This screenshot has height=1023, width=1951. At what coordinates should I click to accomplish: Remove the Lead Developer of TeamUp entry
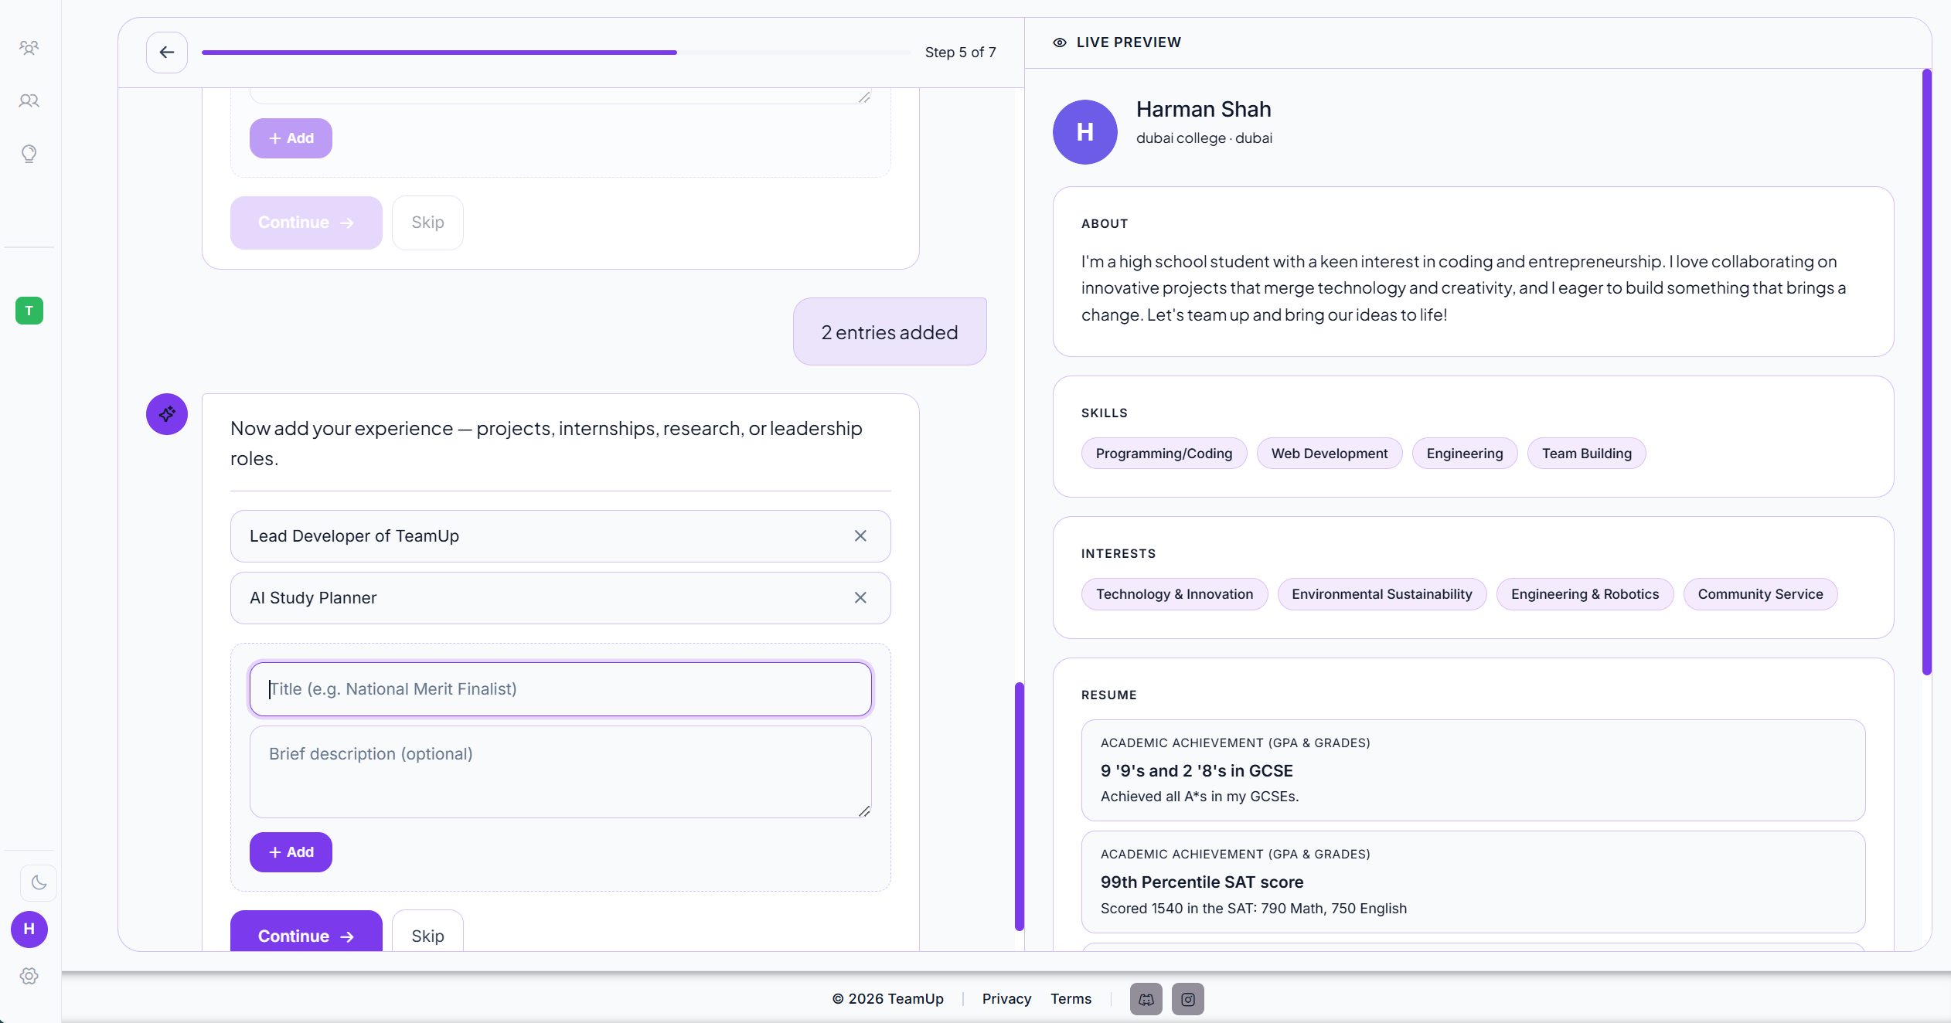[860, 535]
